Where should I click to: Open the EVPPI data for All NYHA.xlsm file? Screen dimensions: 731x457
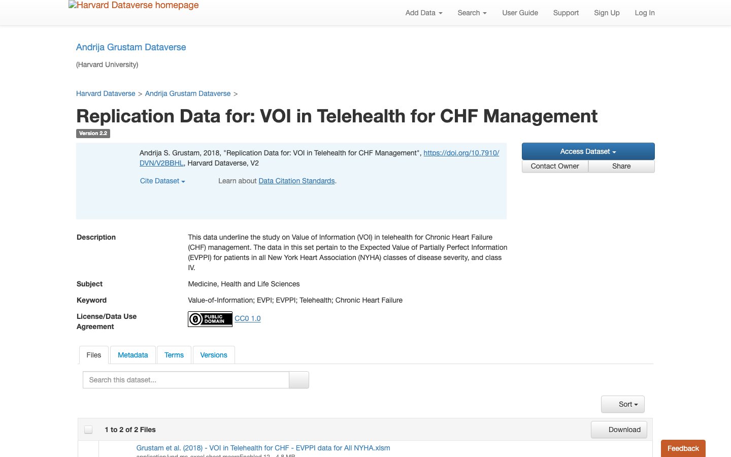pyautogui.click(x=263, y=448)
